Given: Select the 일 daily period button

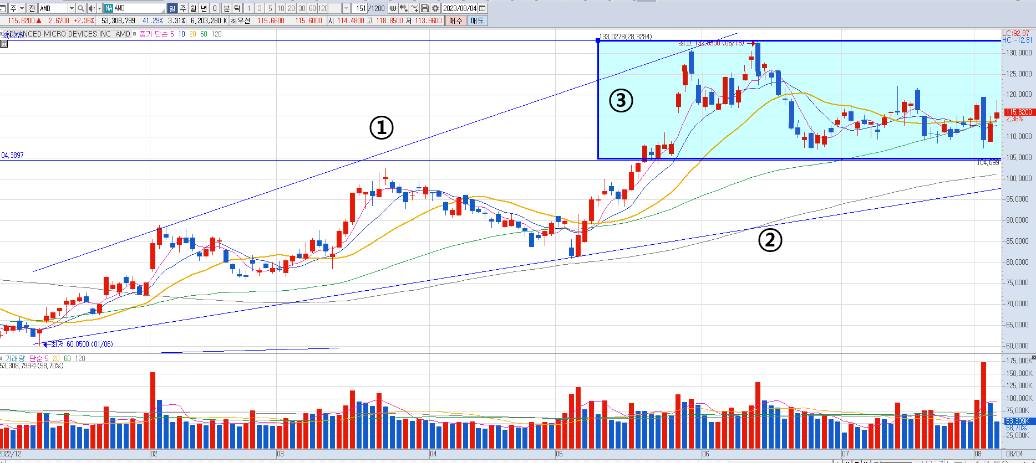Looking at the screenshot, I should (x=172, y=8).
